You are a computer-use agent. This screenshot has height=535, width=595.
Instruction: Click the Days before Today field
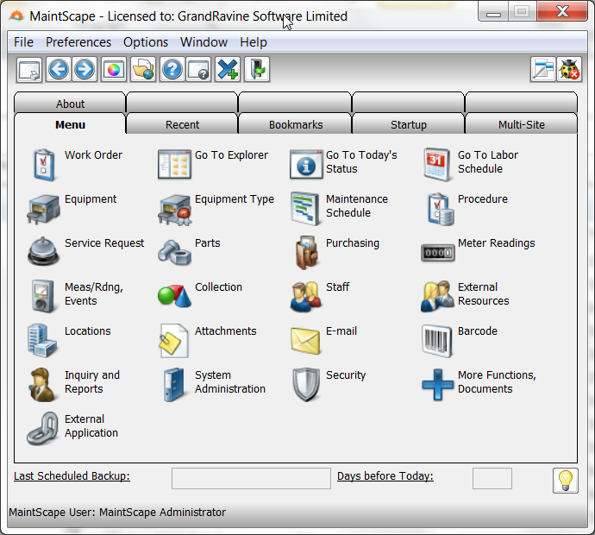point(492,478)
